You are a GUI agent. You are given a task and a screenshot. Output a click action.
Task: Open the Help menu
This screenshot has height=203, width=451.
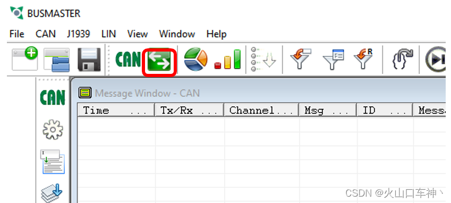(216, 34)
